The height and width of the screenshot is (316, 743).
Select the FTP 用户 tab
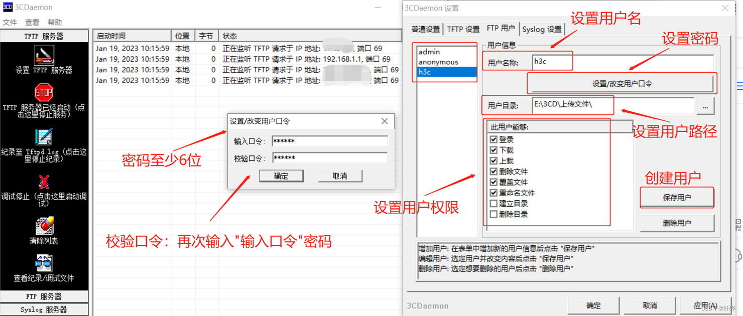pyautogui.click(x=501, y=28)
